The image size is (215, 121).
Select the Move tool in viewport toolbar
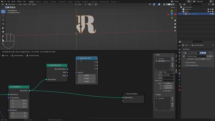pyautogui.click(x=3, y=20)
